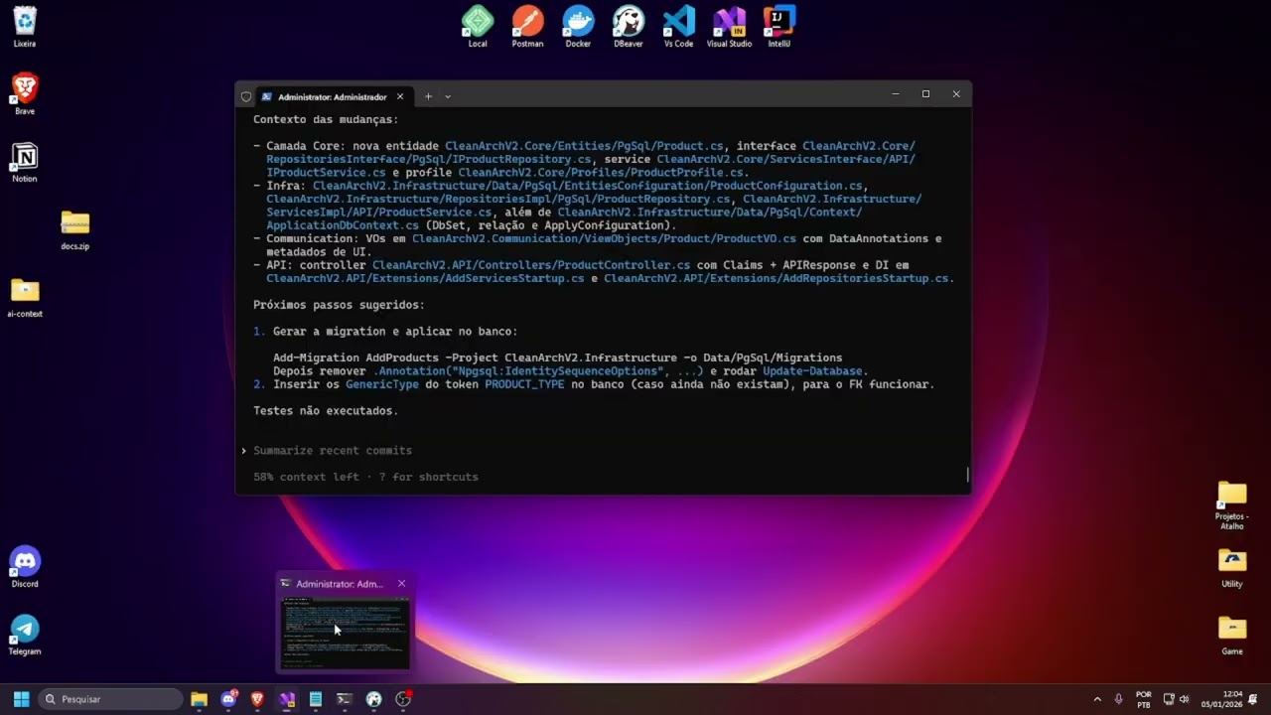Click the terminal window preview thumbnail
Image resolution: width=1271 pixels, height=715 pixels.
point(345,633)
